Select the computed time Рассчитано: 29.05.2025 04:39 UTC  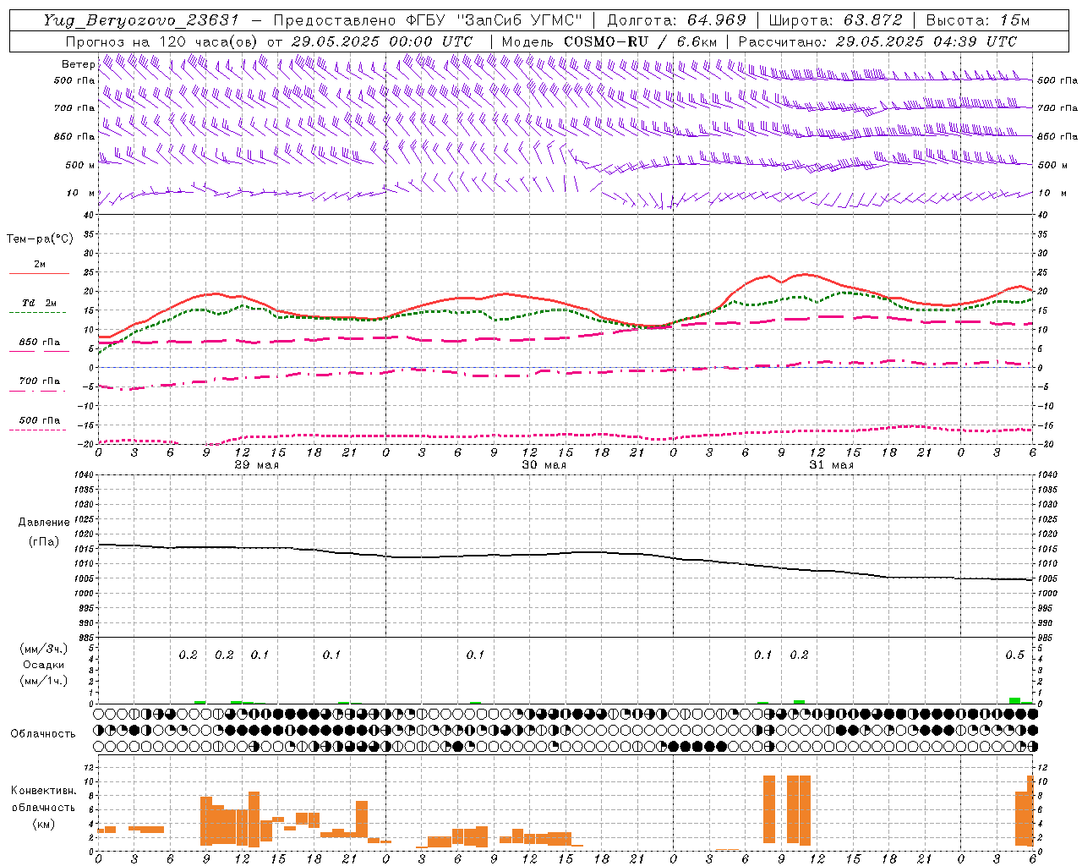point(877,41)
